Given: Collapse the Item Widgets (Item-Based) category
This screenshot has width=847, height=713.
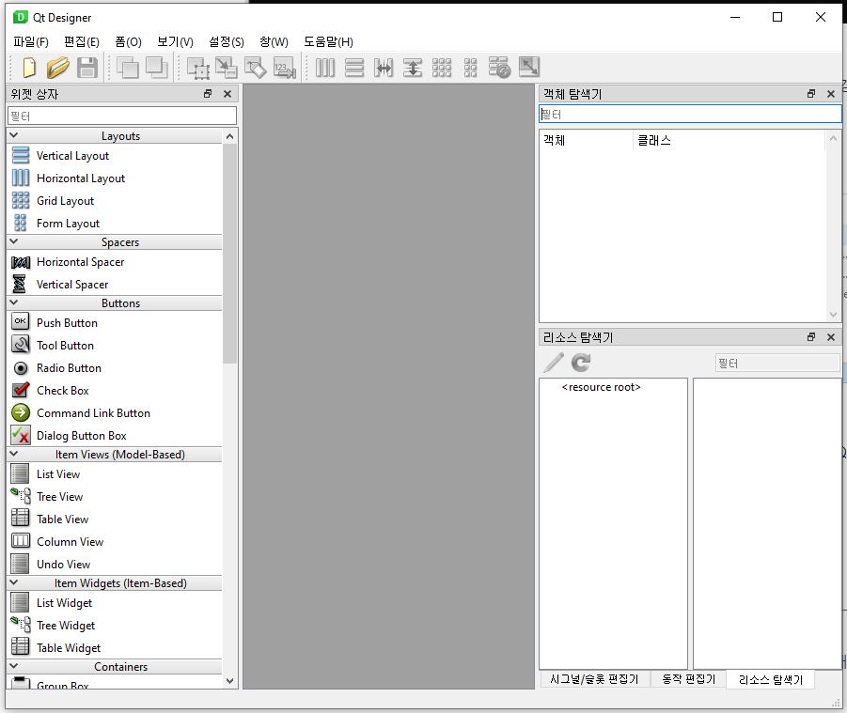Looking at the screenshot, I should click(x=14, y=583).
